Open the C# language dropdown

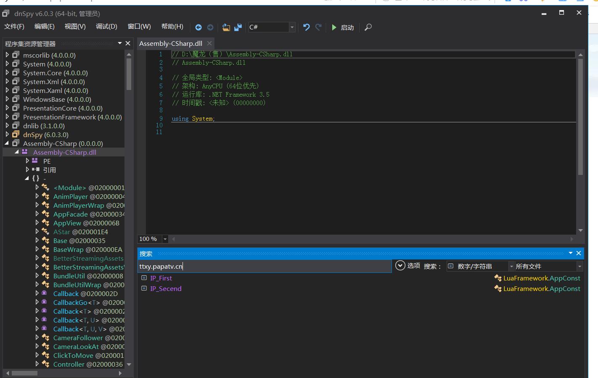292,27
